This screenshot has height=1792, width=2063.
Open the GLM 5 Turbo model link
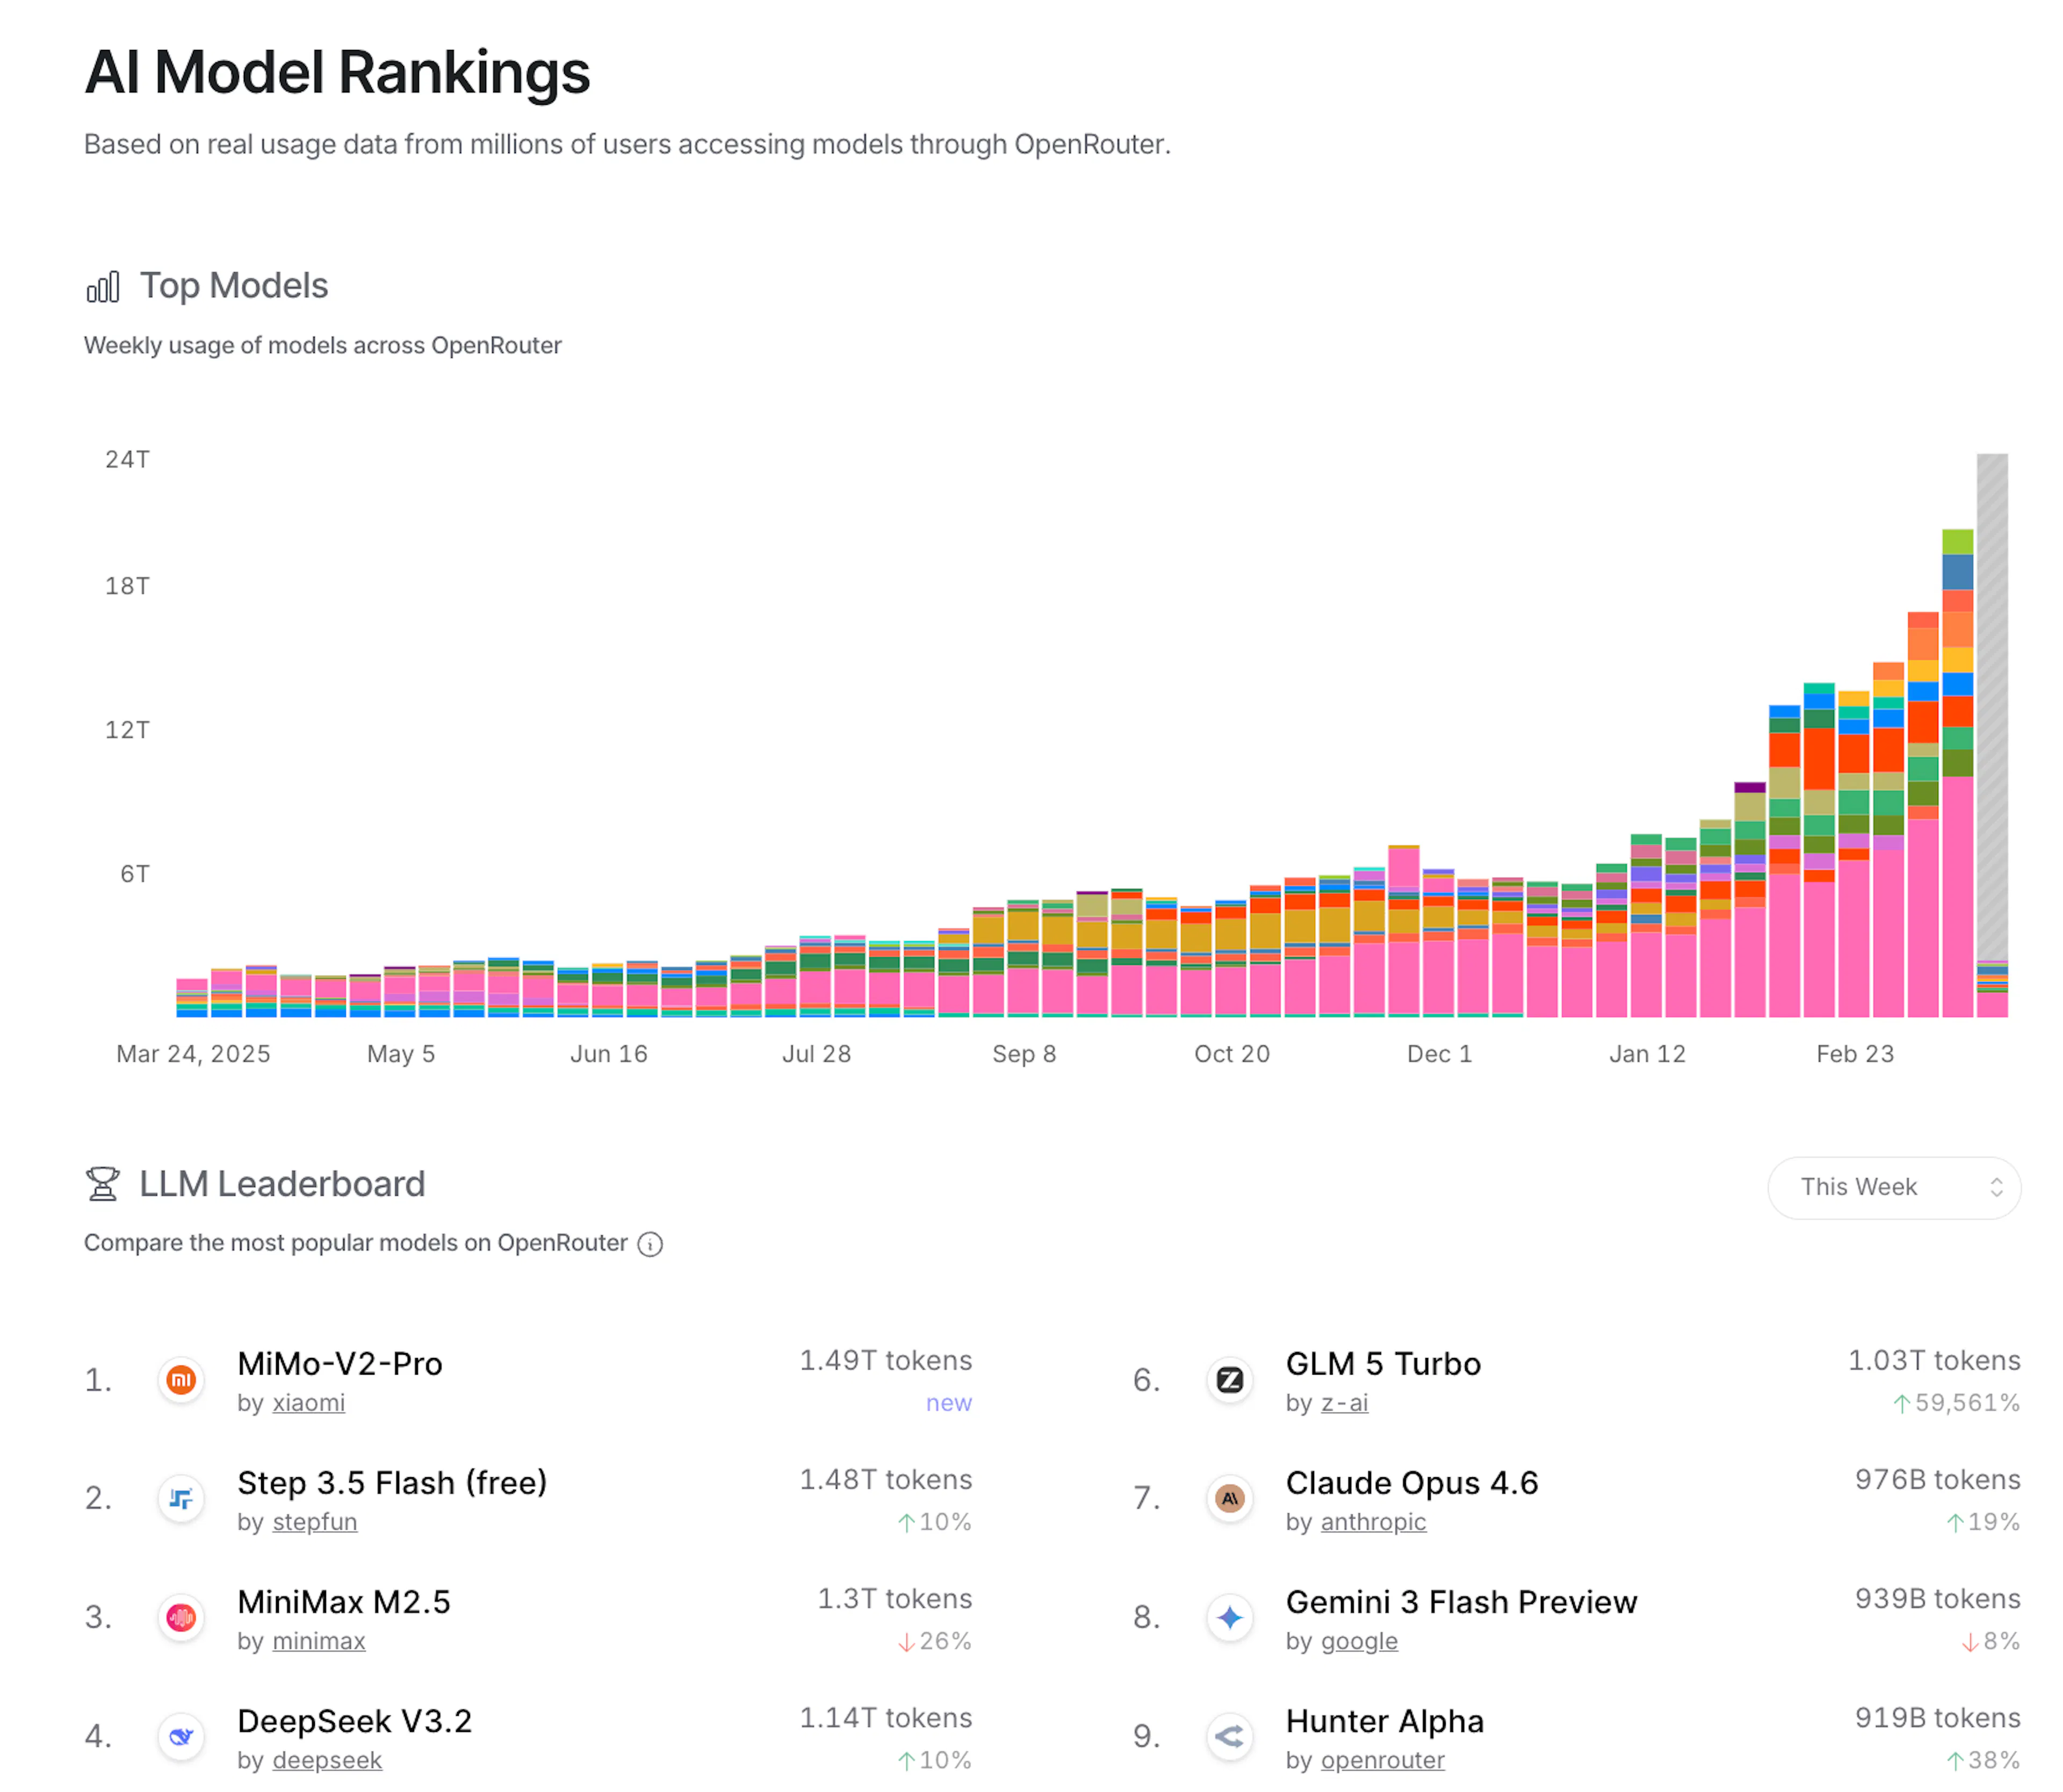pos(1383,1364)
